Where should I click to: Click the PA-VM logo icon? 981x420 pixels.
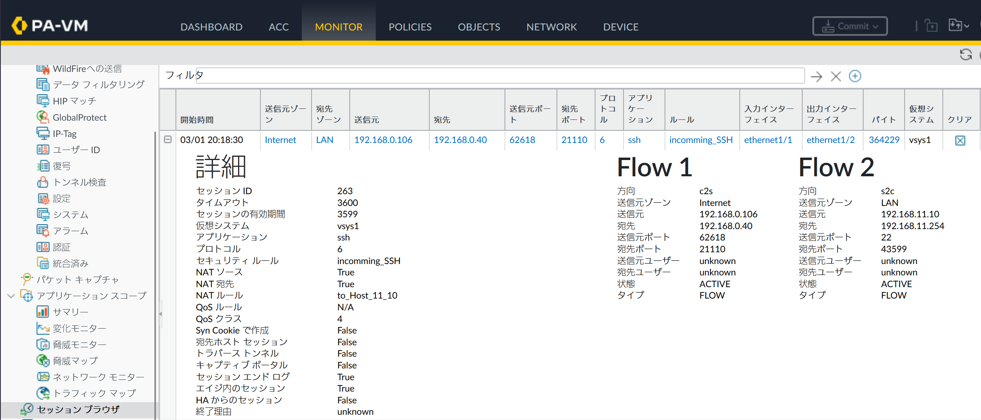pos(19,26)
